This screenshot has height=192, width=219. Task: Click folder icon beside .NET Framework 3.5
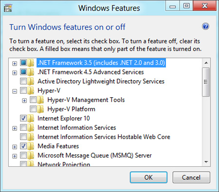coord(31,63)
